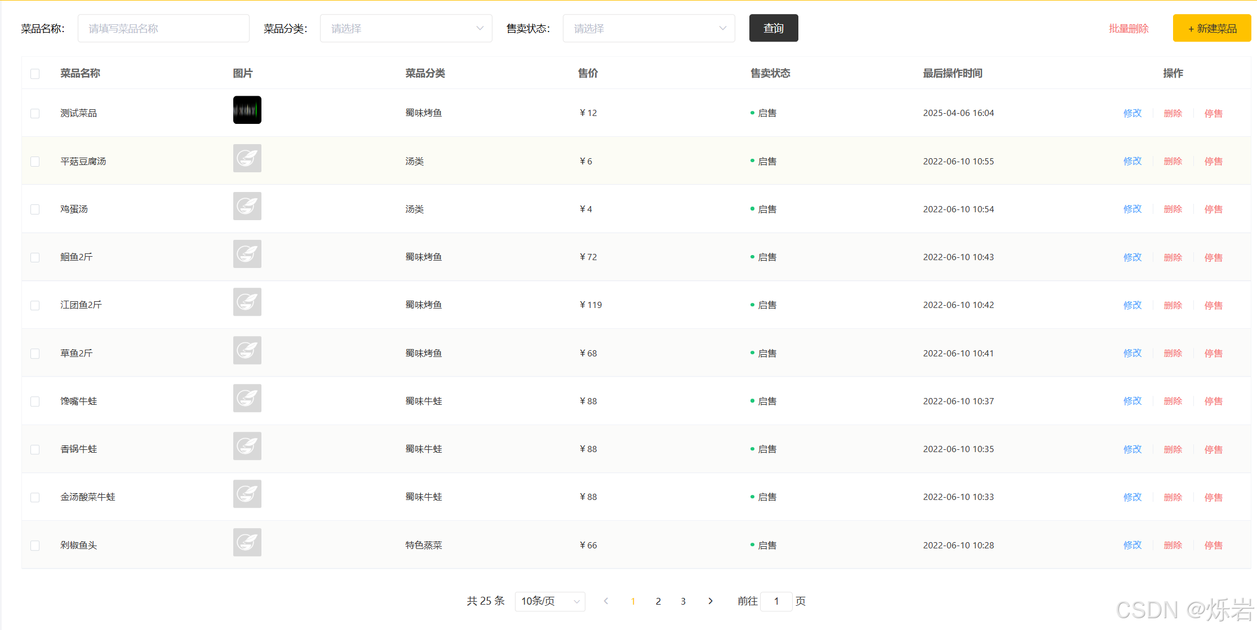Expand the 售卖状态 dropdown filter

649,28
